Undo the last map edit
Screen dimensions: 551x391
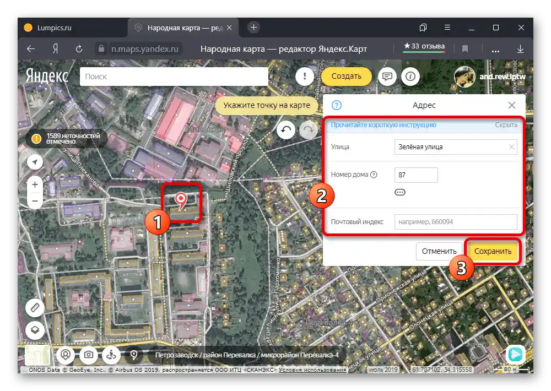286,130
